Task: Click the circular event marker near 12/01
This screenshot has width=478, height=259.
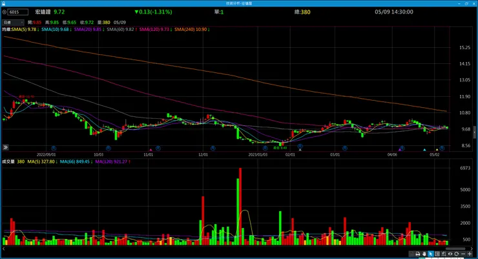Action: click(213, 148)
